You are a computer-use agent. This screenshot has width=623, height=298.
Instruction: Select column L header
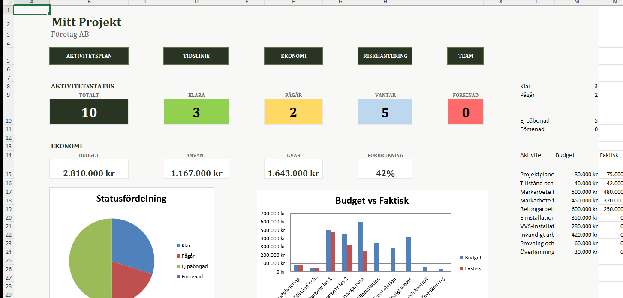[x=536, y=2]
